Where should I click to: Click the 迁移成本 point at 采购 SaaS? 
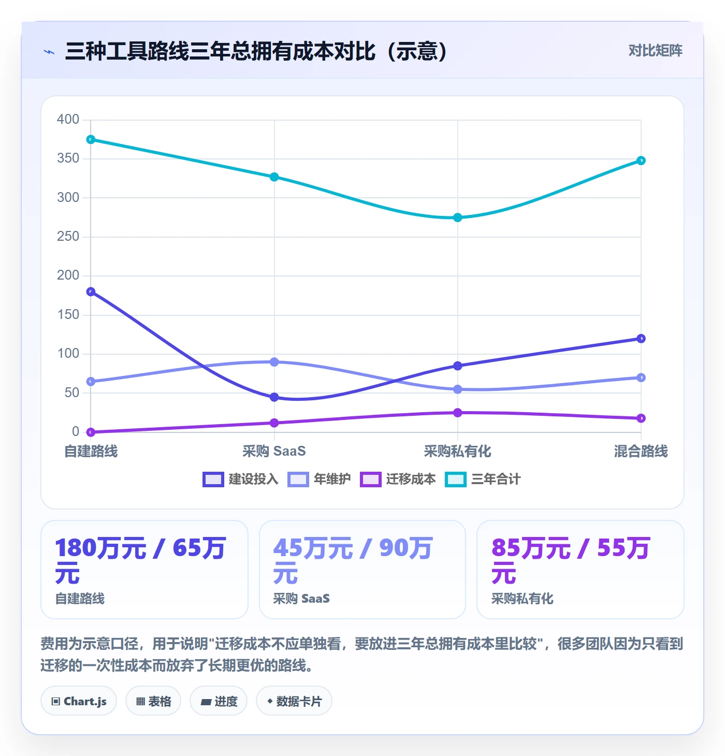[274, 423]
